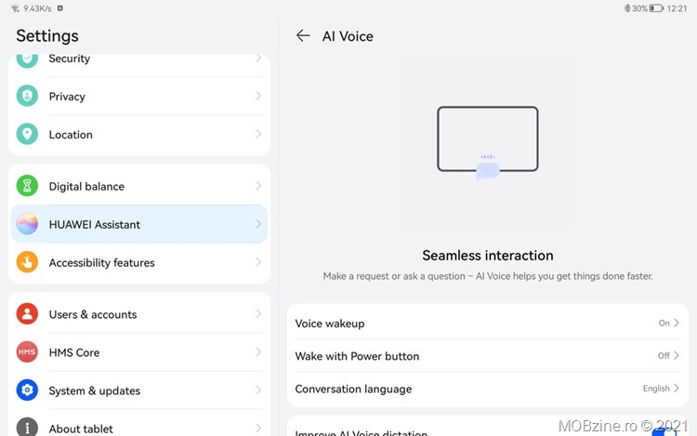Open the Location settings text
Viewport: 697px width, 436px height.
(x=71, y=135)
